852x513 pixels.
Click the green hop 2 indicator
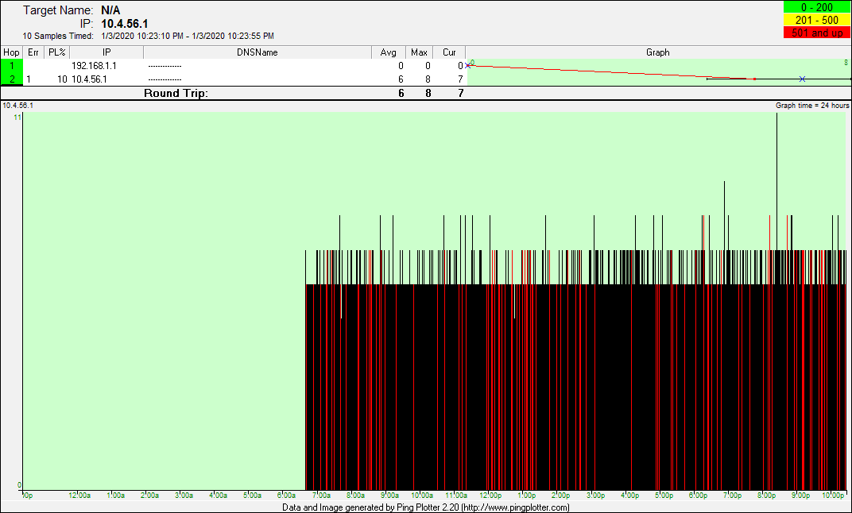[x=12, y=79]
